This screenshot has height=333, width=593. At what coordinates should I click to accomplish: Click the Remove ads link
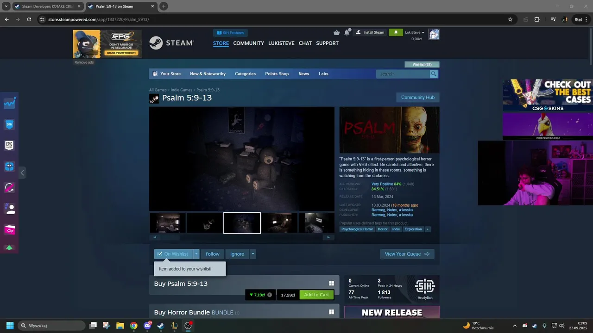coord(84,62)
